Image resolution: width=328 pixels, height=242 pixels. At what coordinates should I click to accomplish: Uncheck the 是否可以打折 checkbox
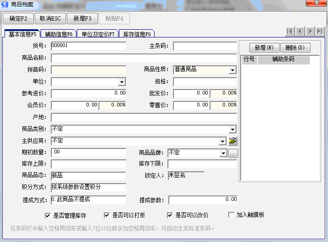pos(107,216)
